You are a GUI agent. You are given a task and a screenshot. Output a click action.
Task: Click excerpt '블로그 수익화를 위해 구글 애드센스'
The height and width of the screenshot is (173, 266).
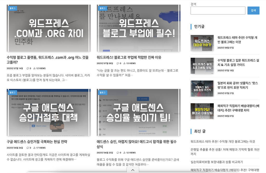(138, 162)
